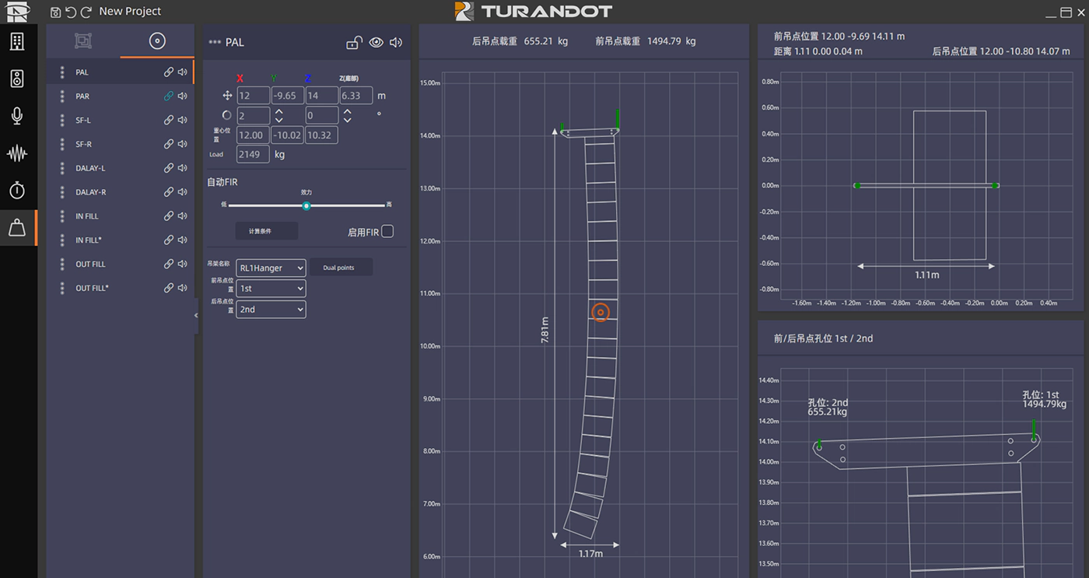The image size is (1089, 578).
Task: Click the 自动FIR strength slider handle
Action: pos(306,206)
